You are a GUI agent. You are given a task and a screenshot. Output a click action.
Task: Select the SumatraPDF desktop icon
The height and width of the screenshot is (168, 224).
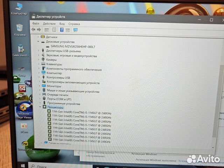(x=25, y=146)
